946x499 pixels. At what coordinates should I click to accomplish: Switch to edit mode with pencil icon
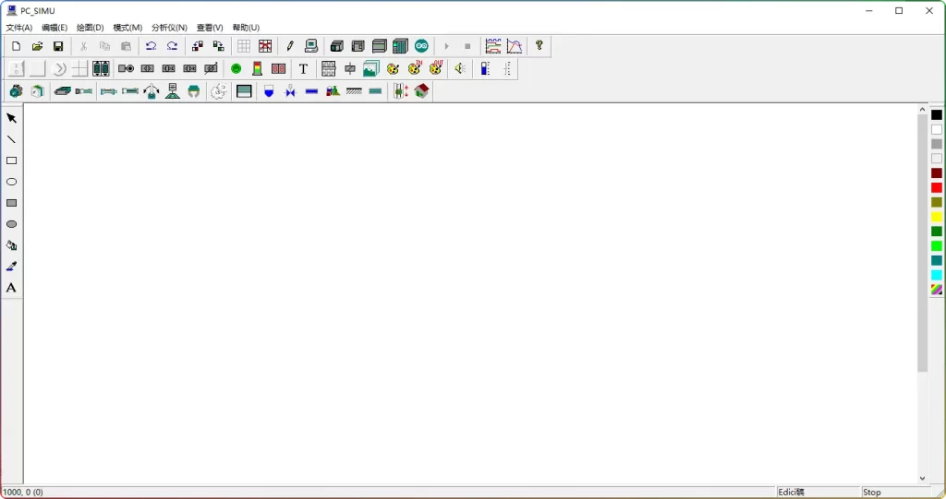(290, 46)
